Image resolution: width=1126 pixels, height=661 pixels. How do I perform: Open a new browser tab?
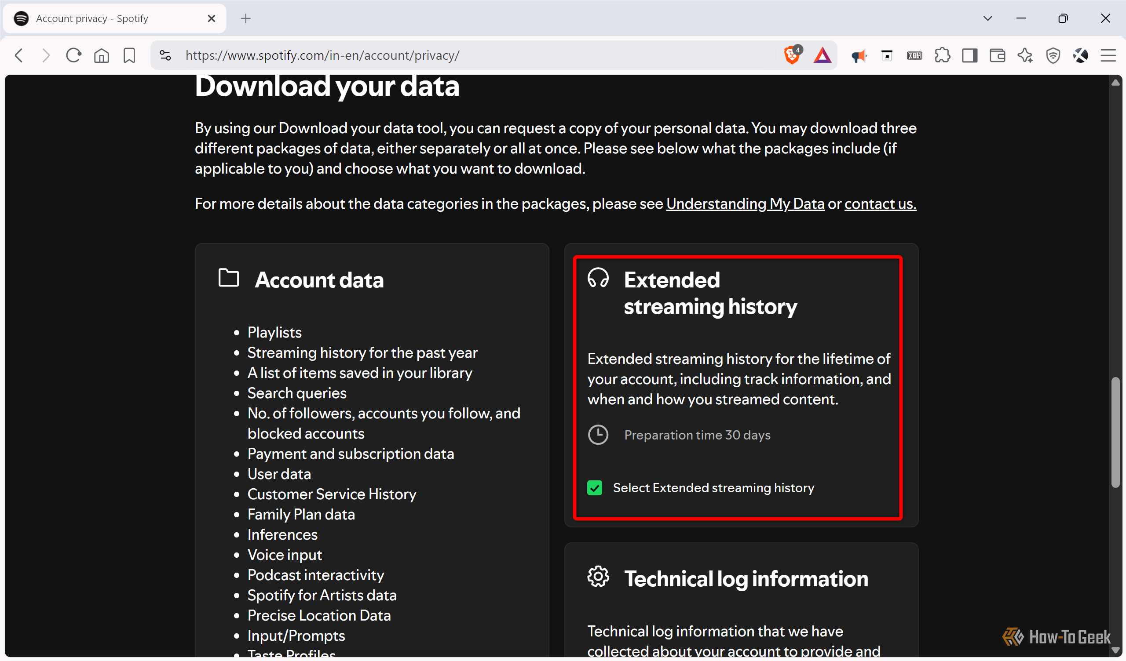pyautogui.click(x=246, y=18)
